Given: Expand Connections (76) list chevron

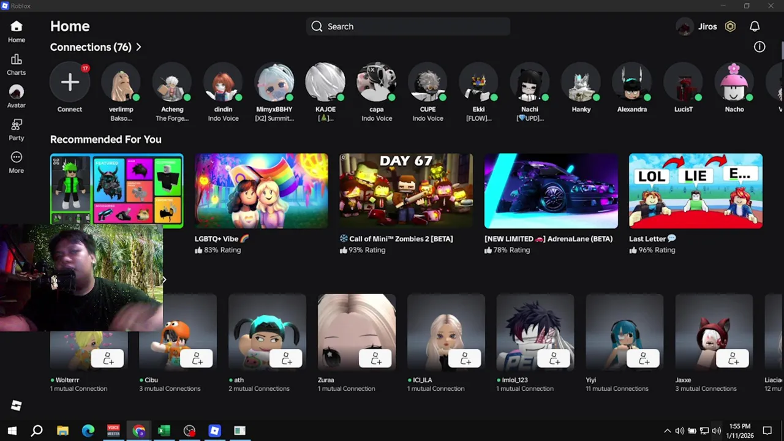Looking at the screenshot, I should 138,47.
